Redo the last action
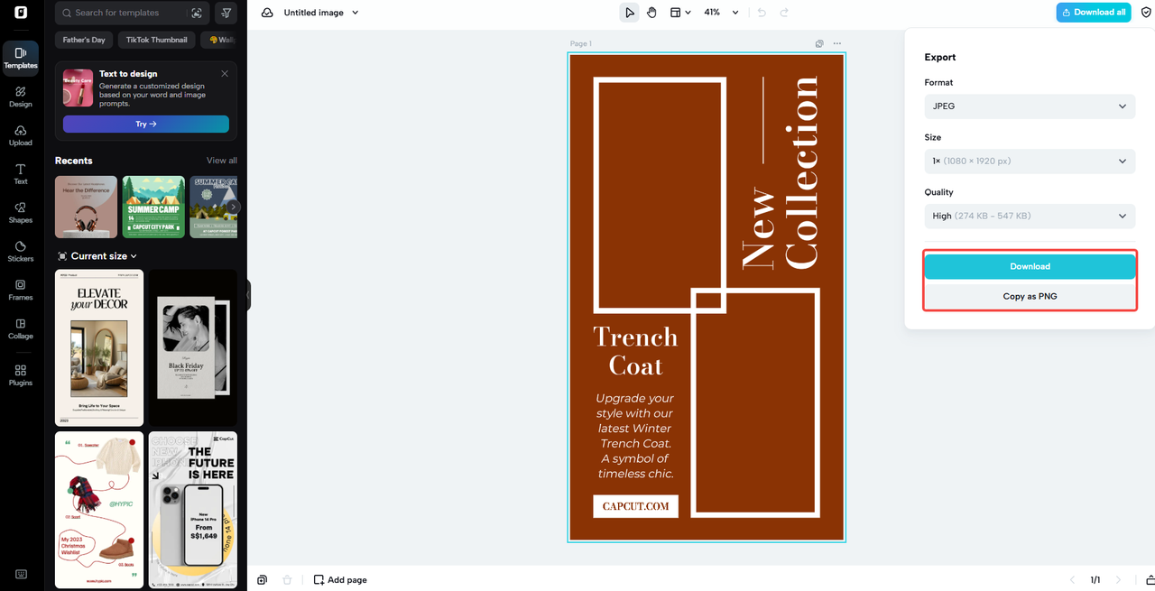Viewport: 1155px width, 591px height. click(784, 13)
